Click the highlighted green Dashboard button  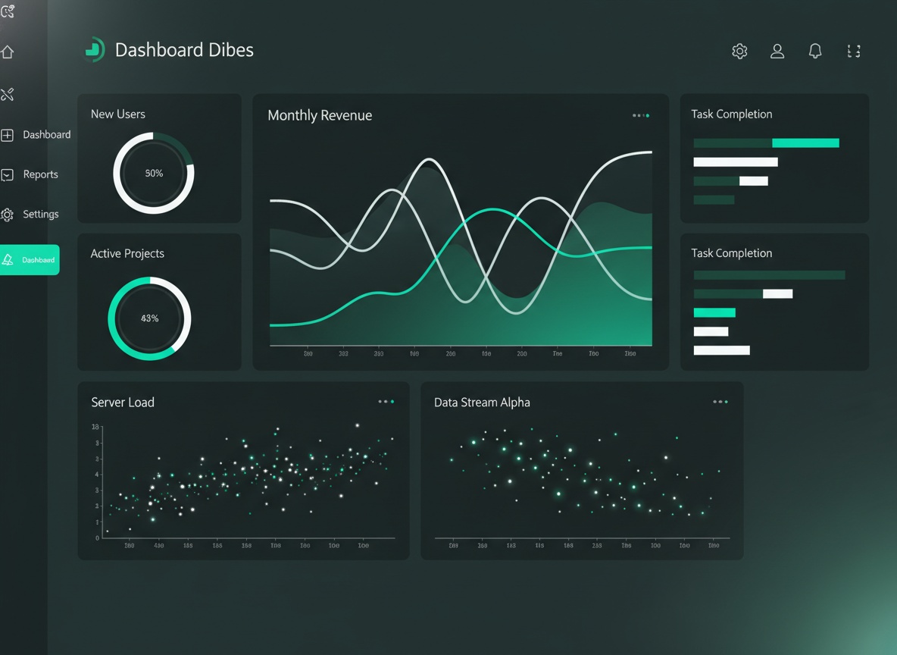[30, 260]
